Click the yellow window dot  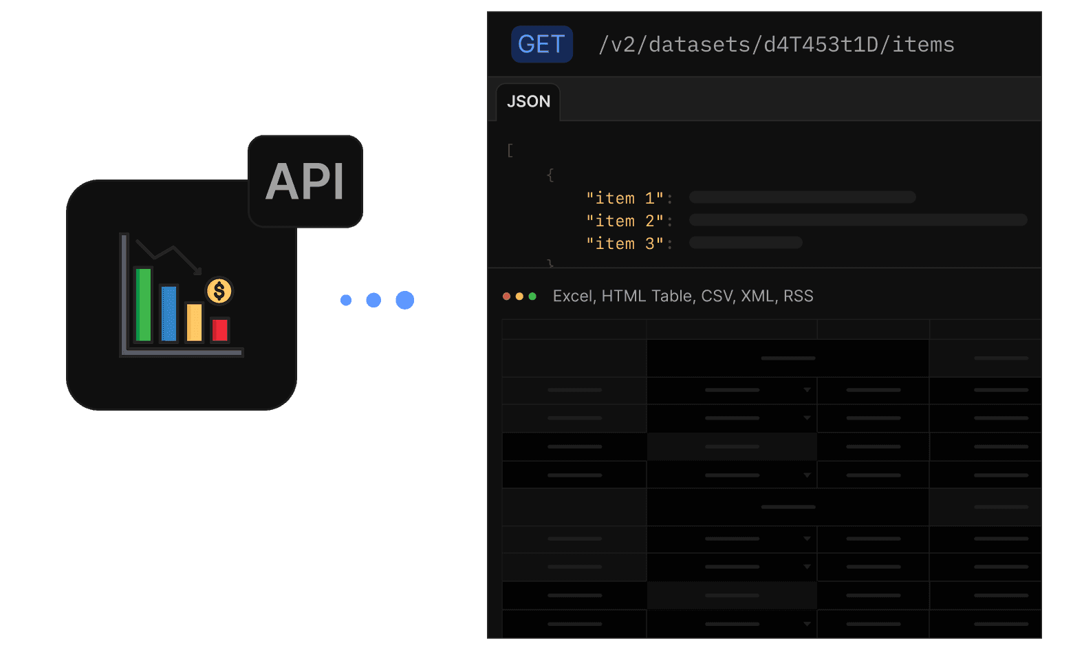click(519, 296)
